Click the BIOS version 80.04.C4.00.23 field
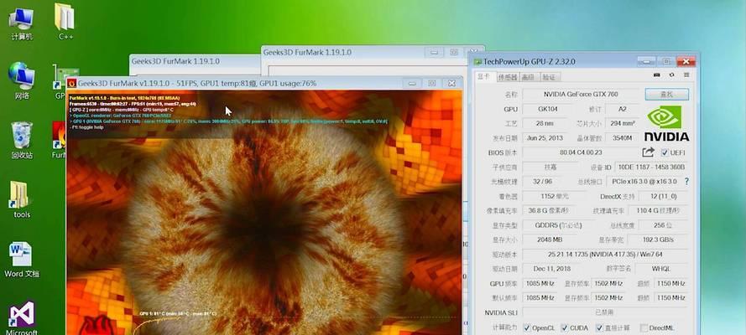 click(x=581, y=152)
